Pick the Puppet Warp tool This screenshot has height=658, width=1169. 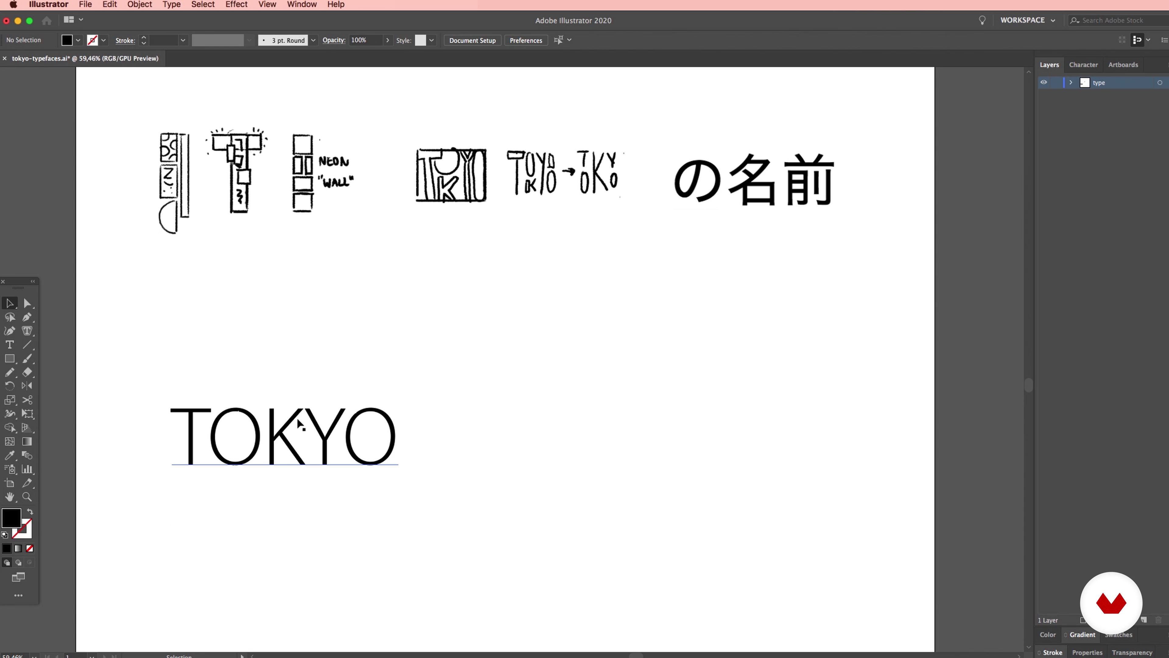coord(9,414)
